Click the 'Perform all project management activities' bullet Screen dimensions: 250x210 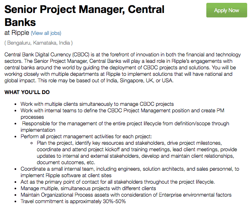coord(86,137)
